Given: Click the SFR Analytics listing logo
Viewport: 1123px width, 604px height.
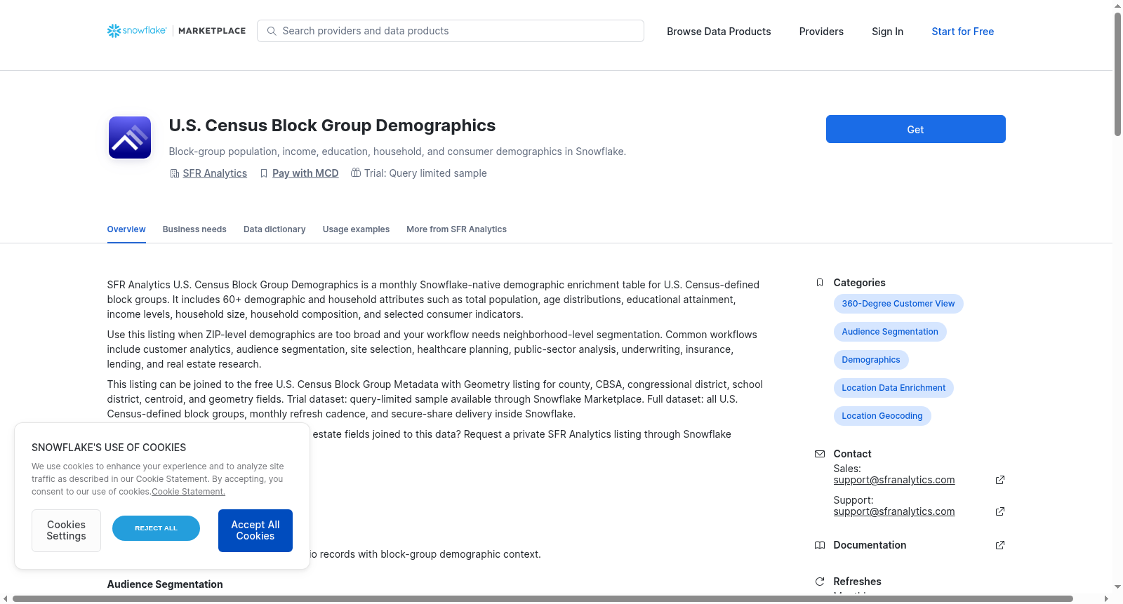Looking at the screenshot, I should tap(130, 137).
